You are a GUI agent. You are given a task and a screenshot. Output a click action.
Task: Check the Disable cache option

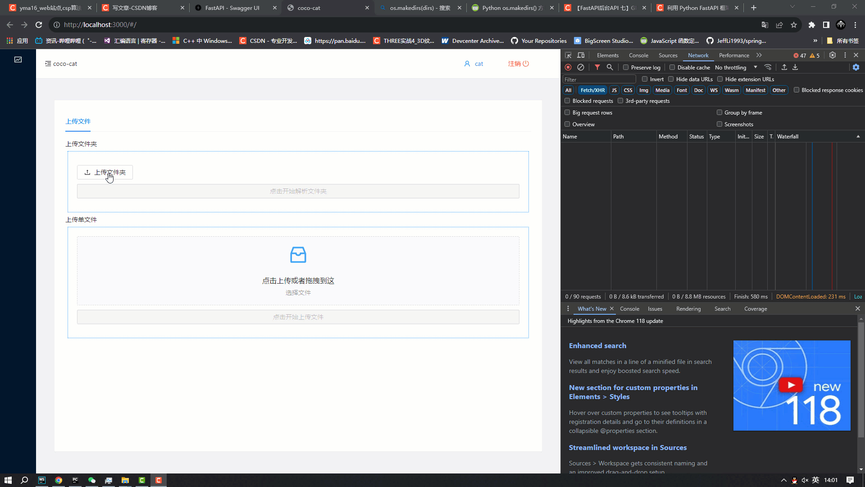(x=672, y=67)
